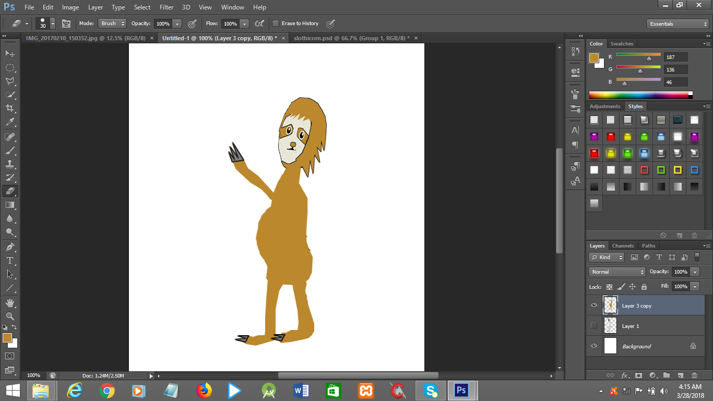Toggle lock image pixels brush icon
This screenshot has width=713, height=401.
click(621, 287)
